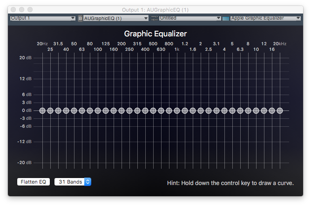Close the AUGraphicEQ window
The width and height of the screenshot is (311, 206).
coord(13,9)
